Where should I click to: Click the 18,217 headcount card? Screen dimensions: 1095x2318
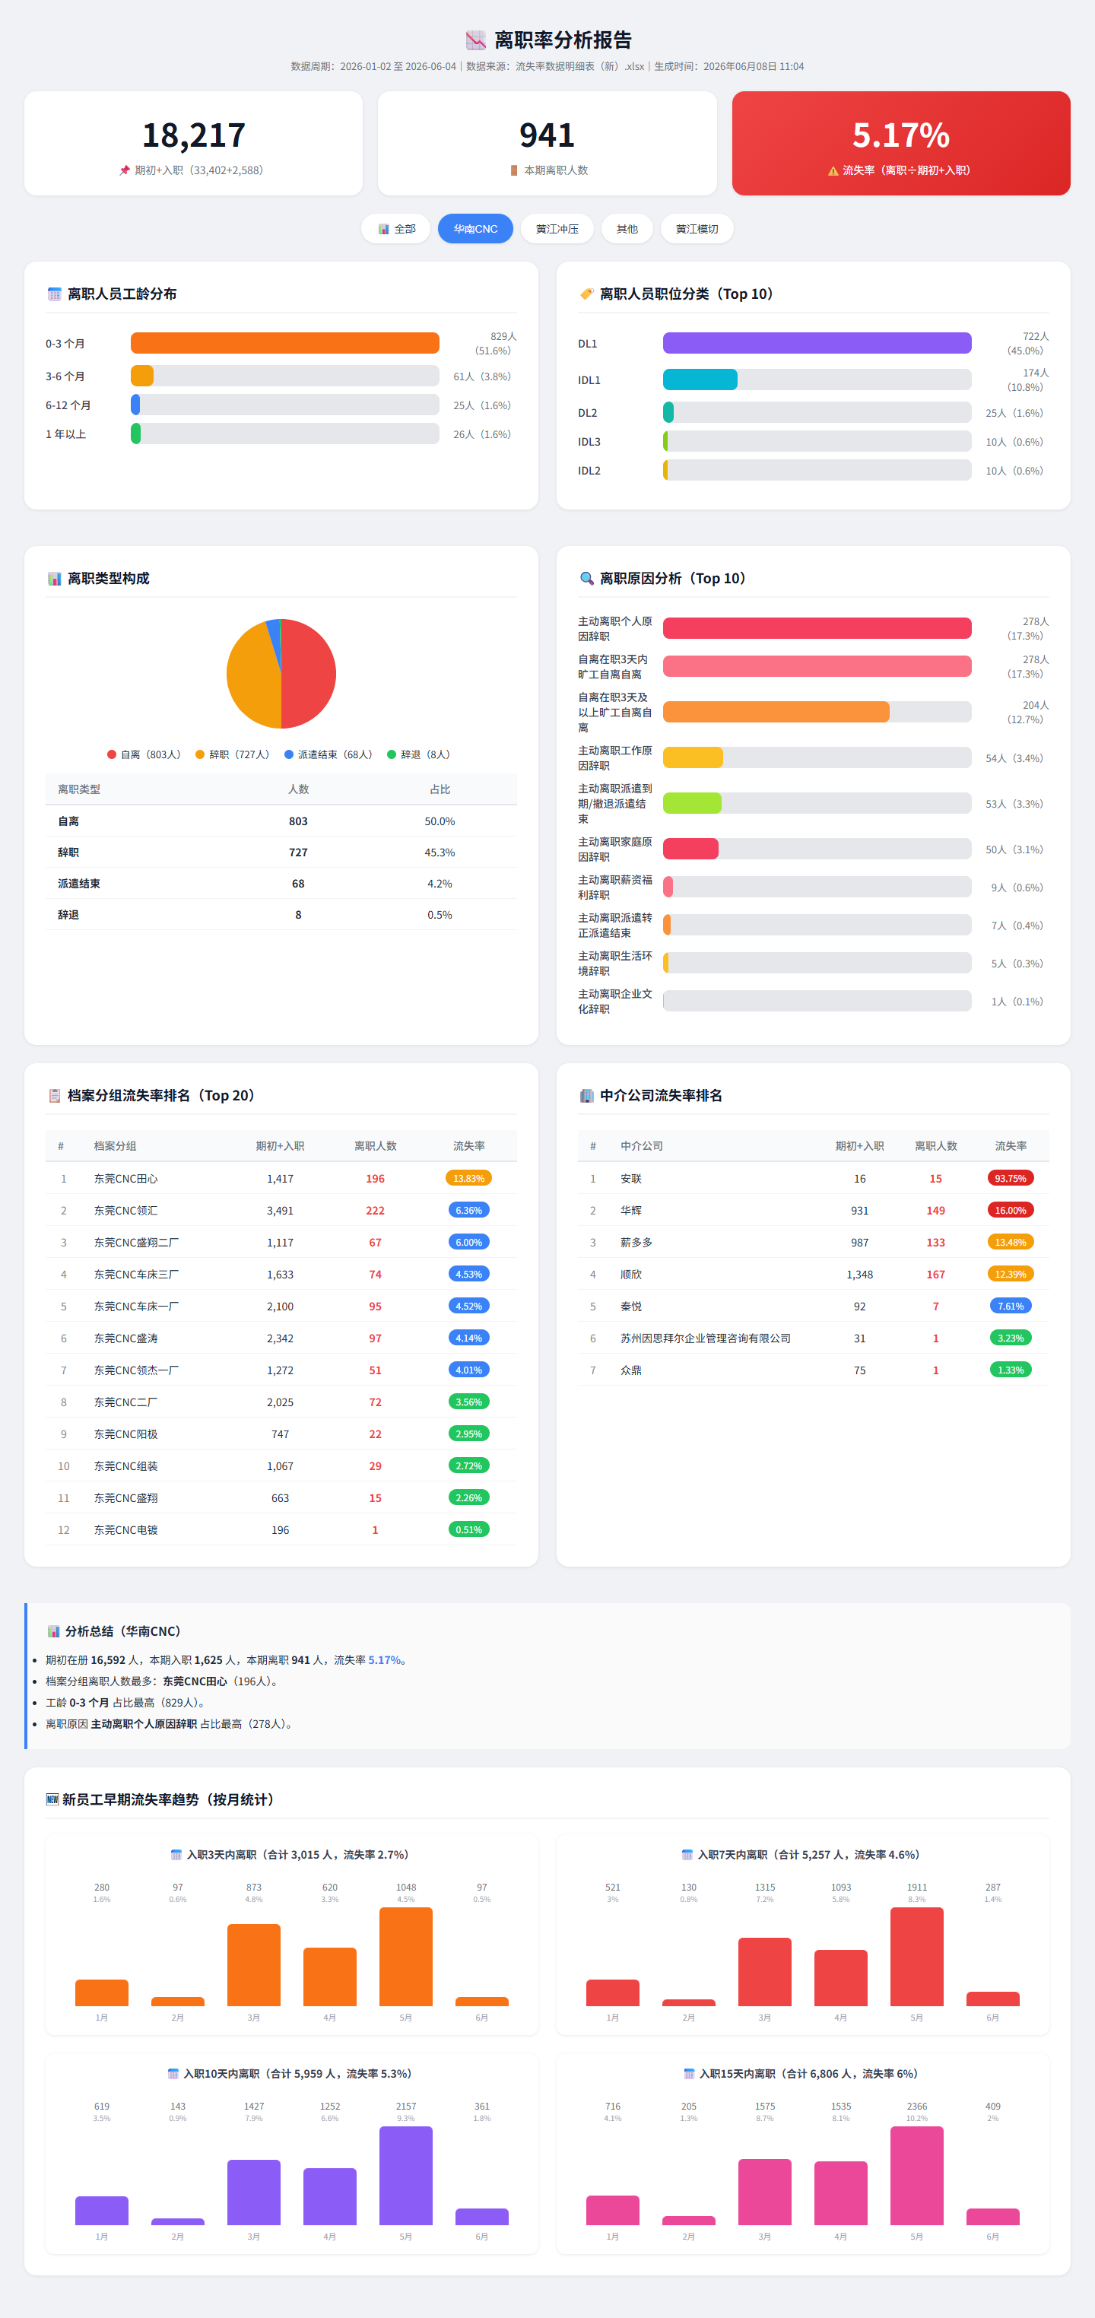click(193, 143)
